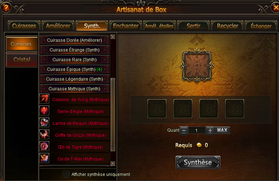The image size is (279, 181).
Task: Open the help question mark icon
Action: coord(6,8)
